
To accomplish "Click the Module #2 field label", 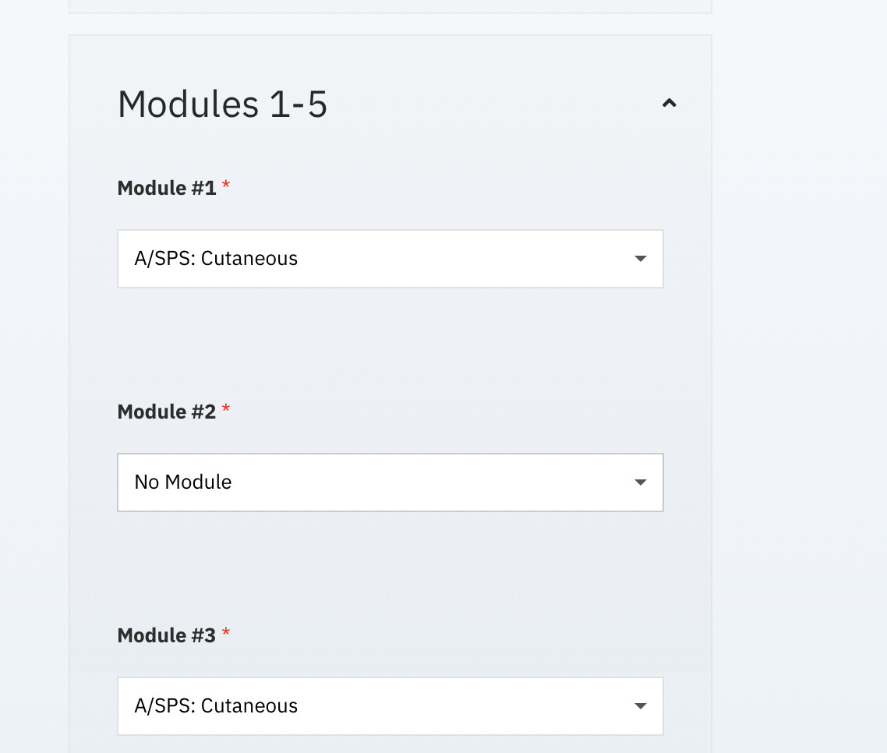I will coord(166,412).
